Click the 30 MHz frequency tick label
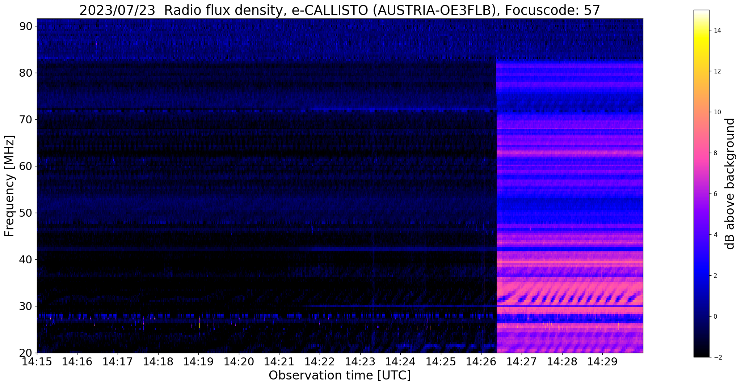The image size is (741, 386). tap(26, 306)
